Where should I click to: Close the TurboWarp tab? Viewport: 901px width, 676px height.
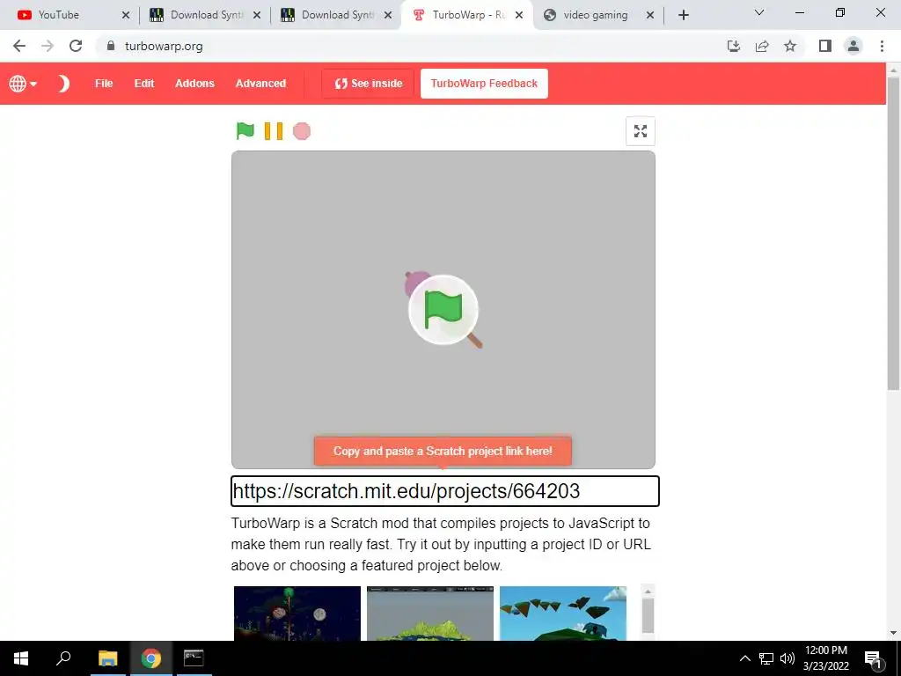[519, 15]
